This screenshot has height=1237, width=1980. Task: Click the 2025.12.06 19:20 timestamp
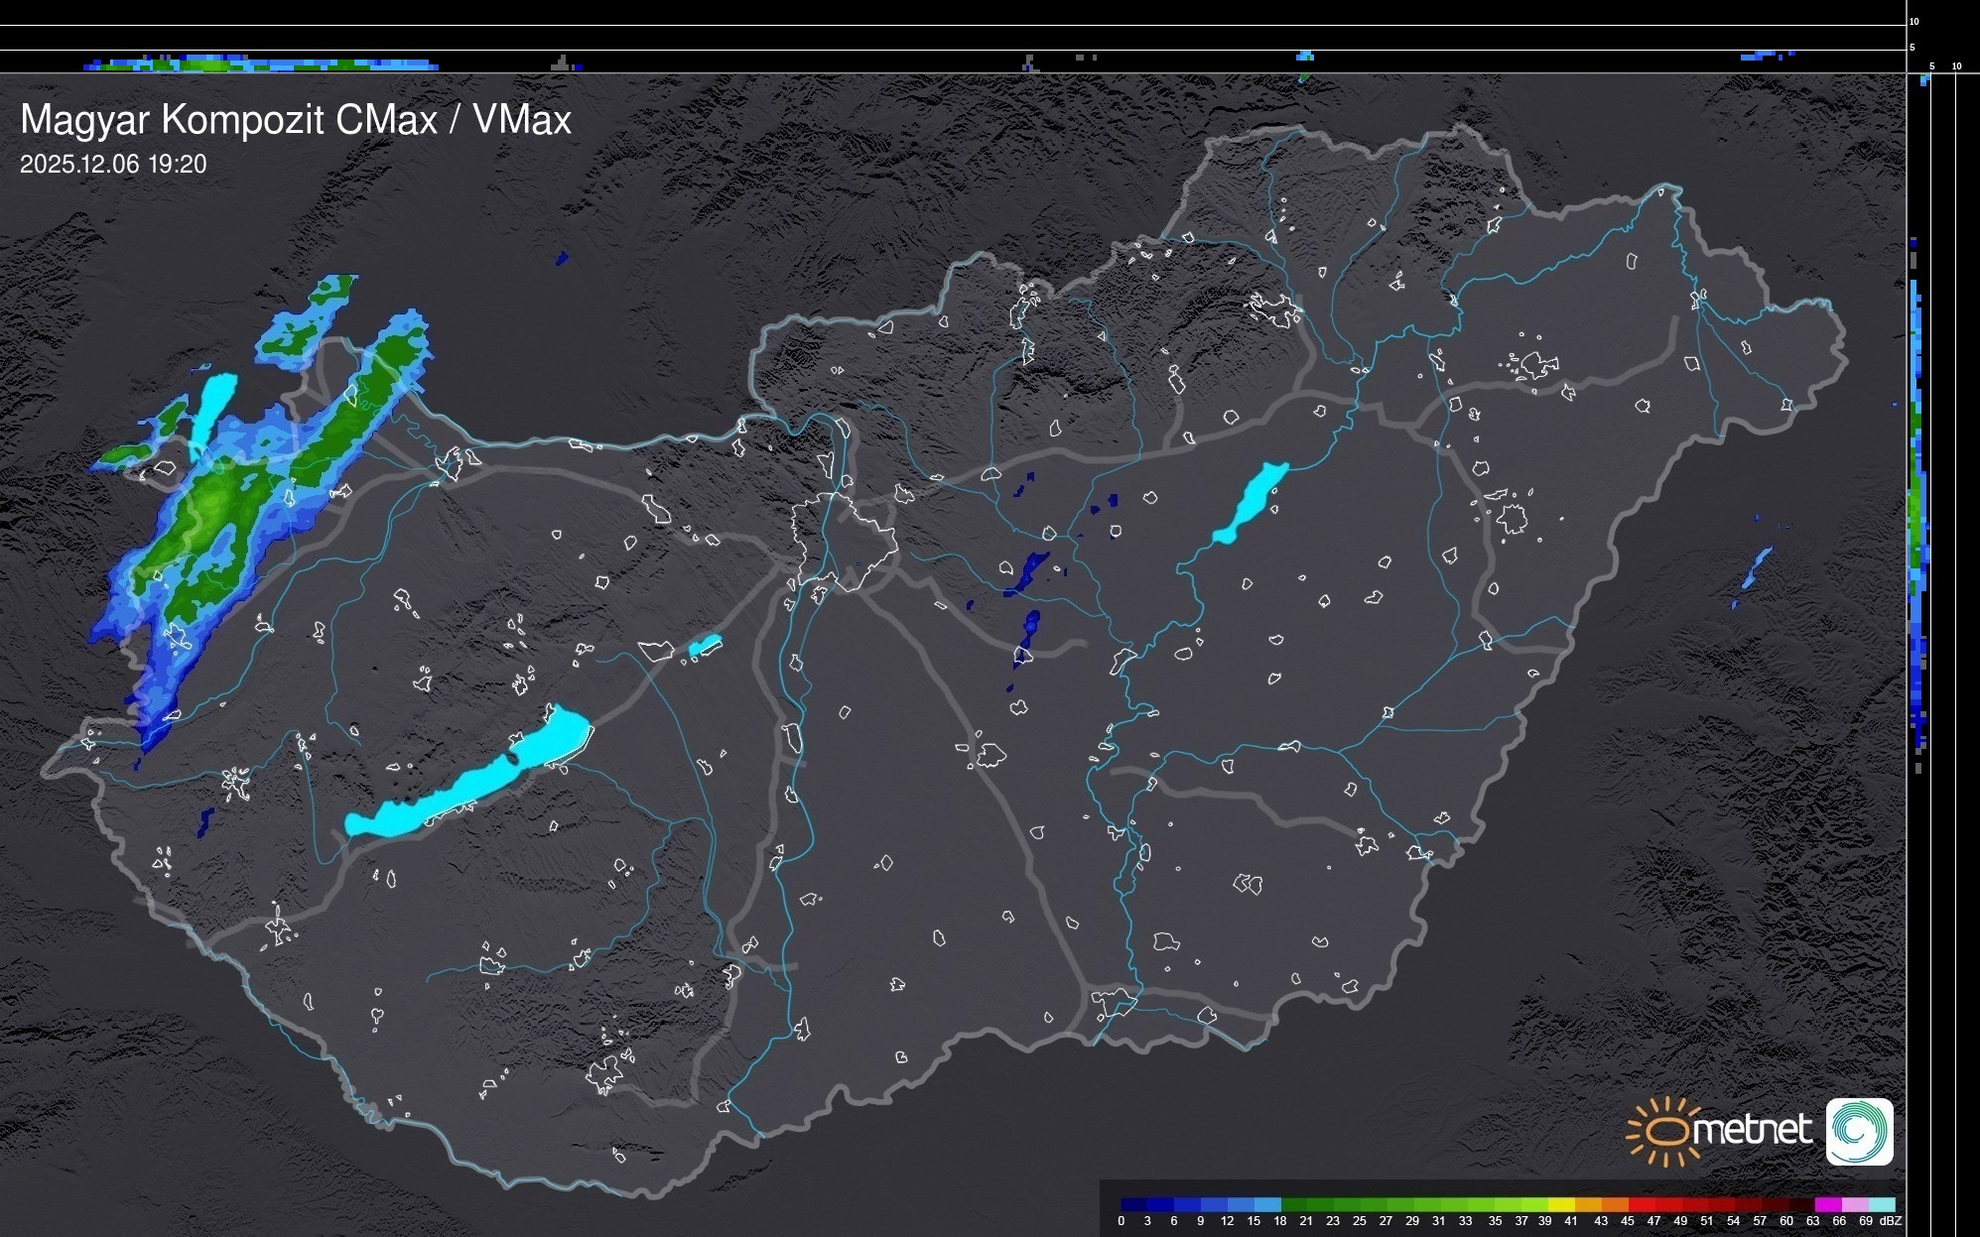coord(113,165)
